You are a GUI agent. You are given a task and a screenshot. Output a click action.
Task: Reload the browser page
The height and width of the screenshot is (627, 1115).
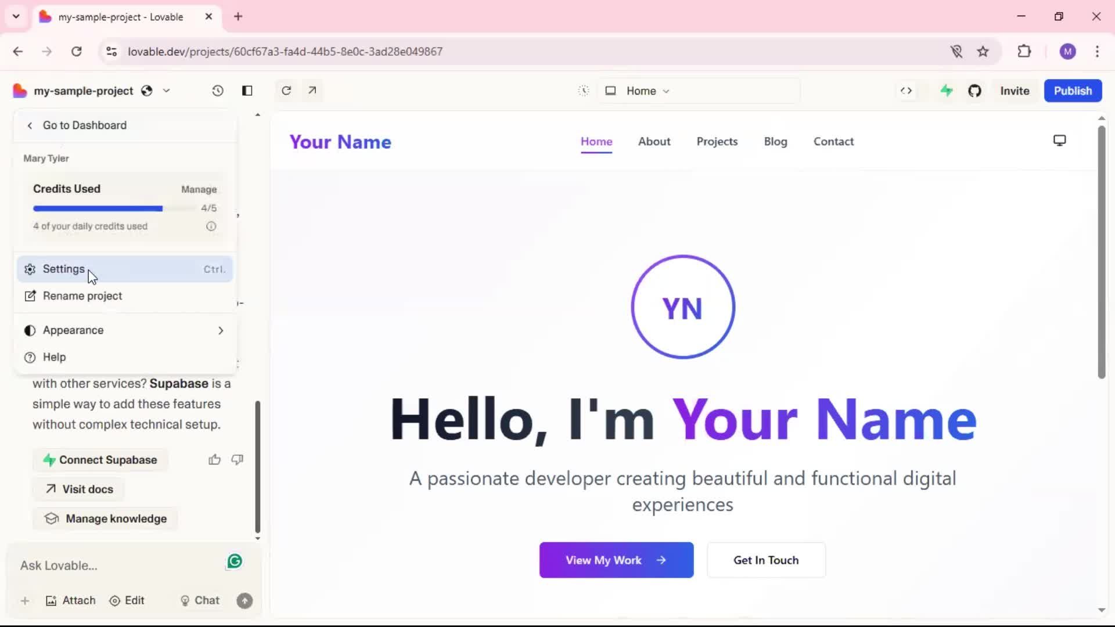click(76, 52)
